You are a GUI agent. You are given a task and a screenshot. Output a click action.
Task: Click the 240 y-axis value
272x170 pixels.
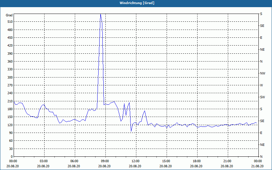click(11, 93)
